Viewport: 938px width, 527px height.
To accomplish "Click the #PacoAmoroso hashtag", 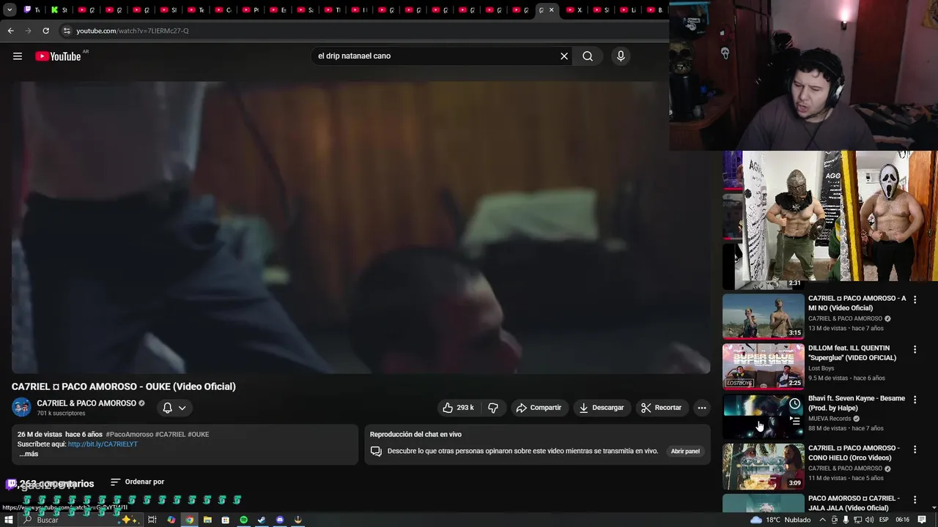I will coord(129,434).
